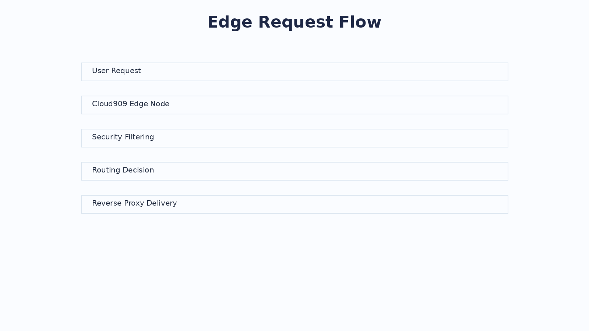The image size is (589, 331).
Task: Click the word 'Security' in the third step
Action: pos(107,137)
